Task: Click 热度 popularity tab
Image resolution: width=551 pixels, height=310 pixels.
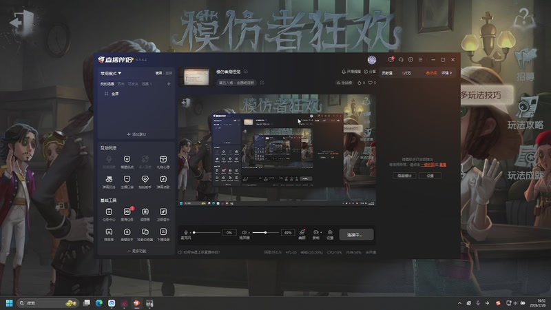Action: tap(432, 73)
